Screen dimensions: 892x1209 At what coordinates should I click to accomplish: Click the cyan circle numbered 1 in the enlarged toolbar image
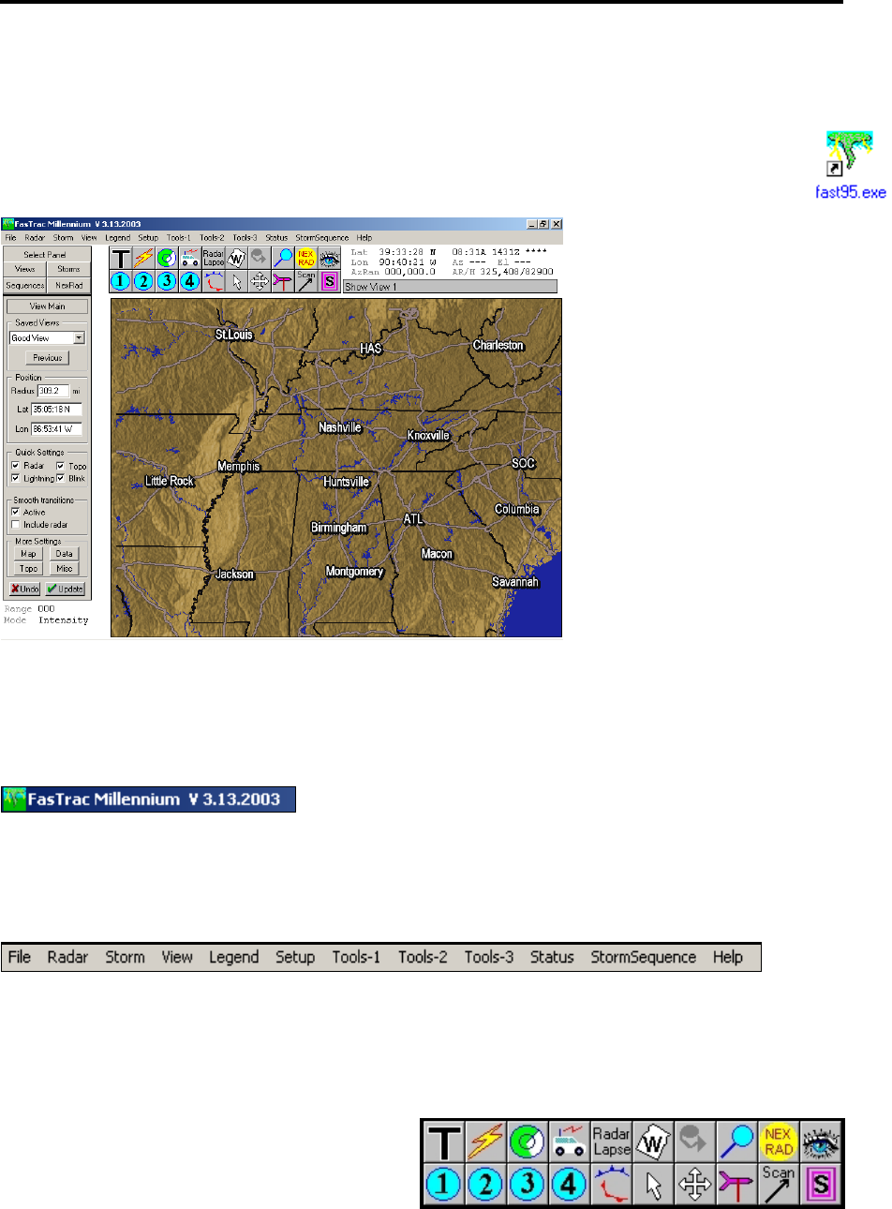click(444, 1185)
